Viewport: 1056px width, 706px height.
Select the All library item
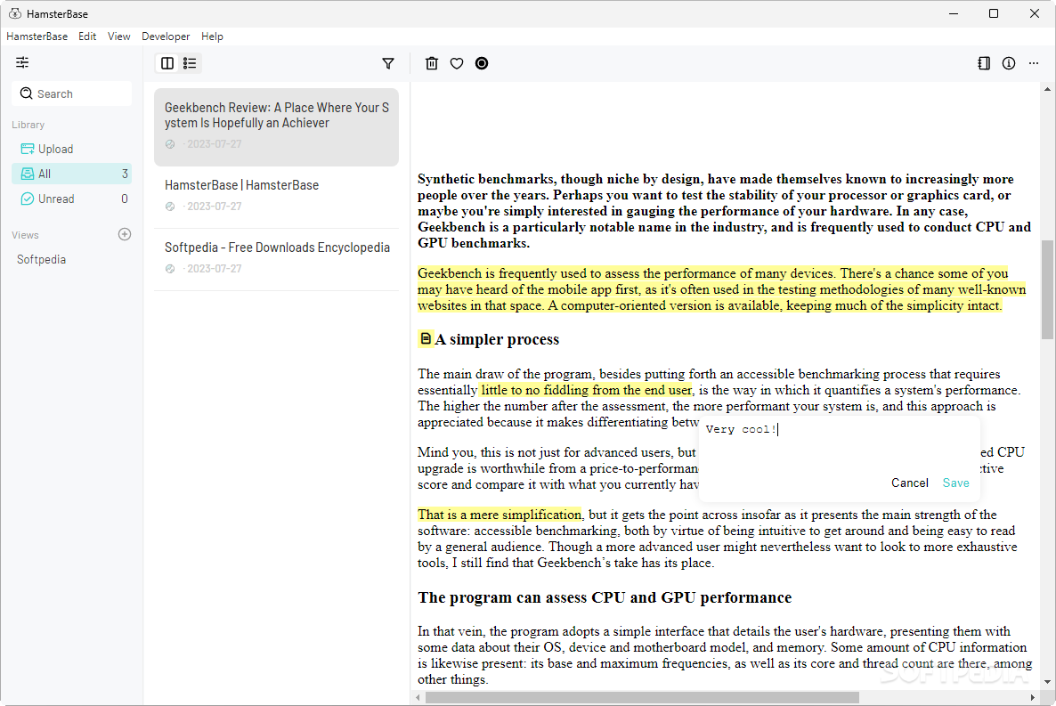pyautogui.click(x=71, y=174)
